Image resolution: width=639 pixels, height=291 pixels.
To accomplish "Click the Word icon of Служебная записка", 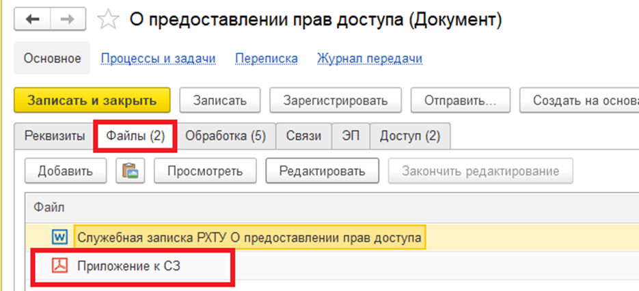I will click(x=60, y=237).
